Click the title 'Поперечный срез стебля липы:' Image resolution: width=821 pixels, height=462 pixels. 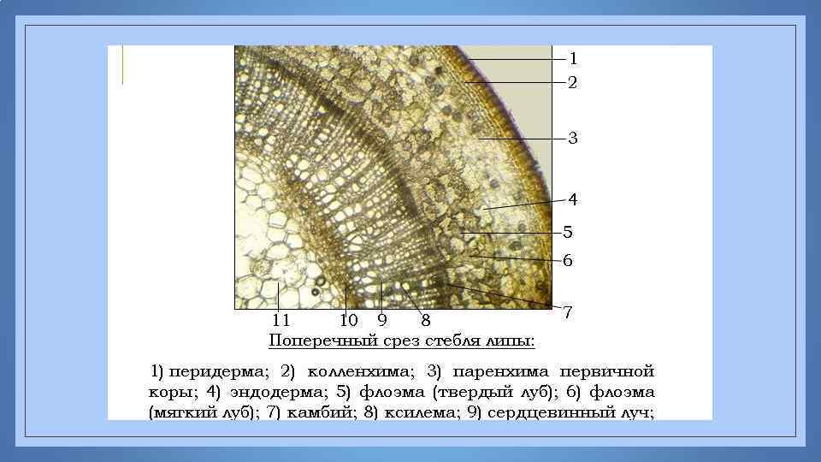(x=402, y=341)
